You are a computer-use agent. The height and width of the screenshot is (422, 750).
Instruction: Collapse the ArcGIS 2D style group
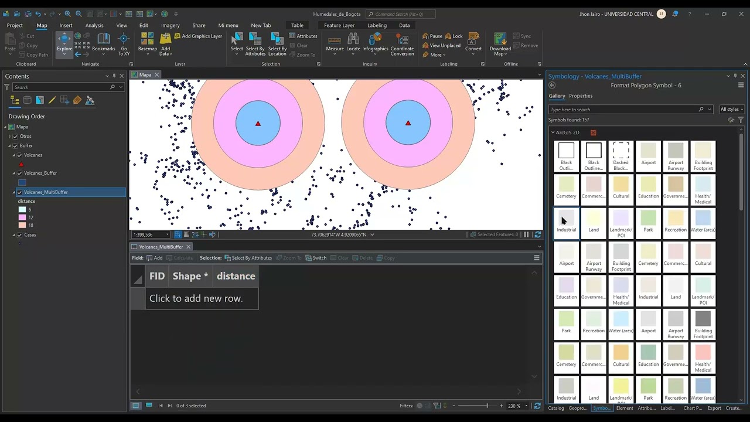(553, 132)
